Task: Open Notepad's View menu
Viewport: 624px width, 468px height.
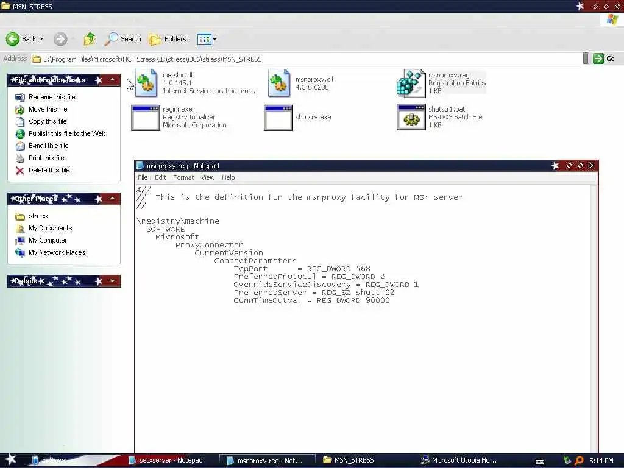Action: pos(208,177)
